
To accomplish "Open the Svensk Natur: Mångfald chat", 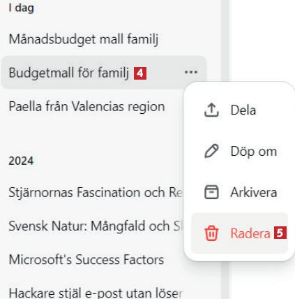I will point(94,226).
